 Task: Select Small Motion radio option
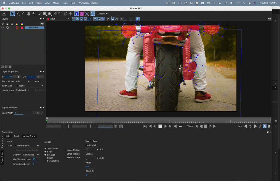[x=65, y=154]
